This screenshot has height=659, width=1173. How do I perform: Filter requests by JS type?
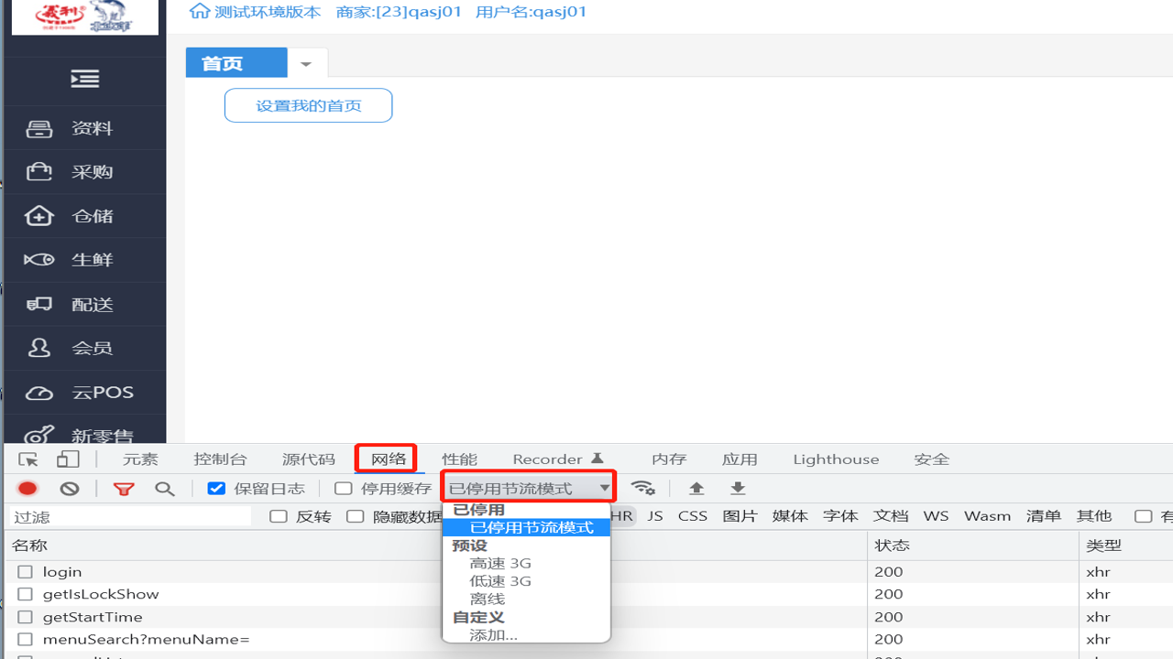click(654, 516)
